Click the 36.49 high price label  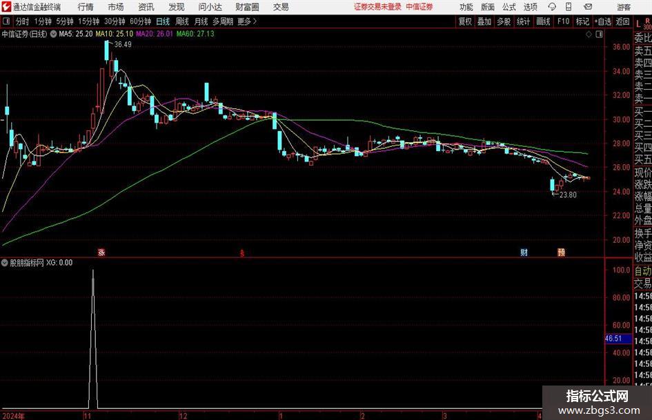coord(123,45)
